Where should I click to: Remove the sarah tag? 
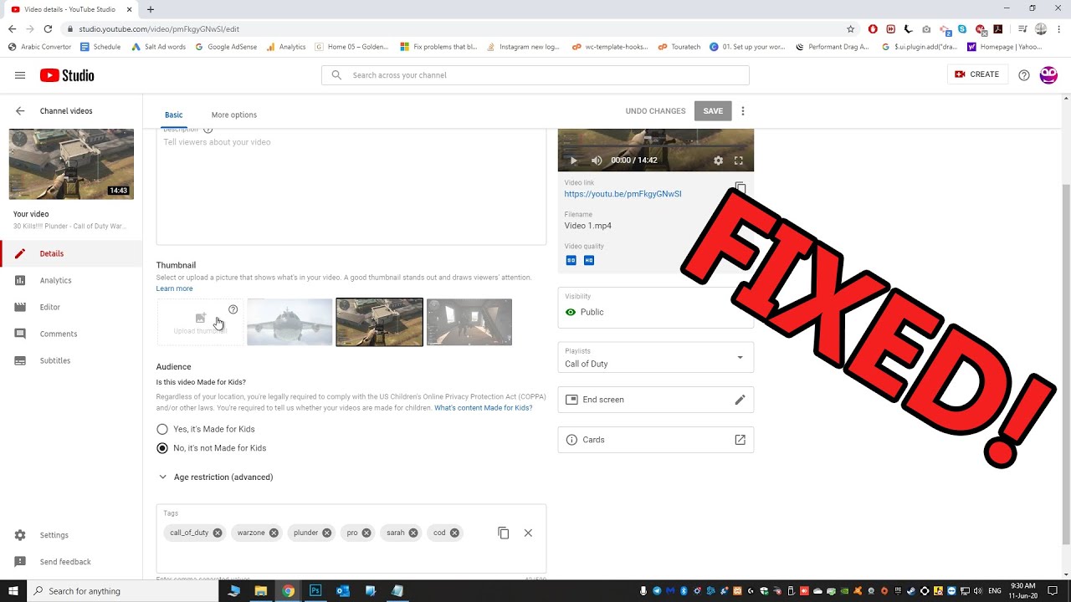pos(413,533)
